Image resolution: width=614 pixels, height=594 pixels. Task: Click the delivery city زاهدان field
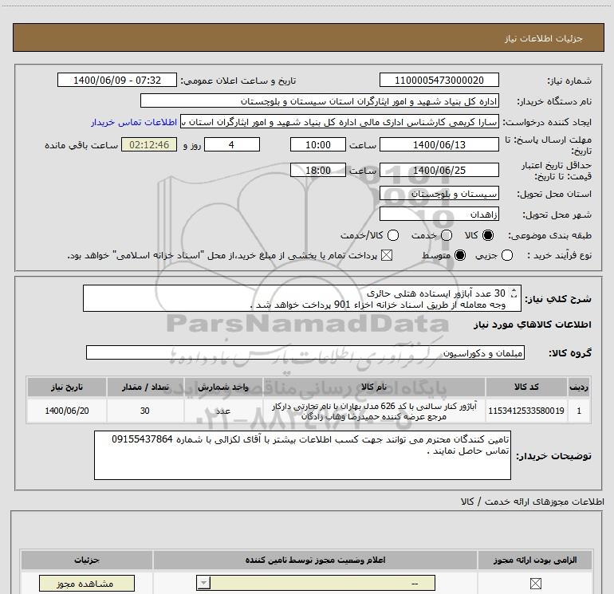[439, 214]
